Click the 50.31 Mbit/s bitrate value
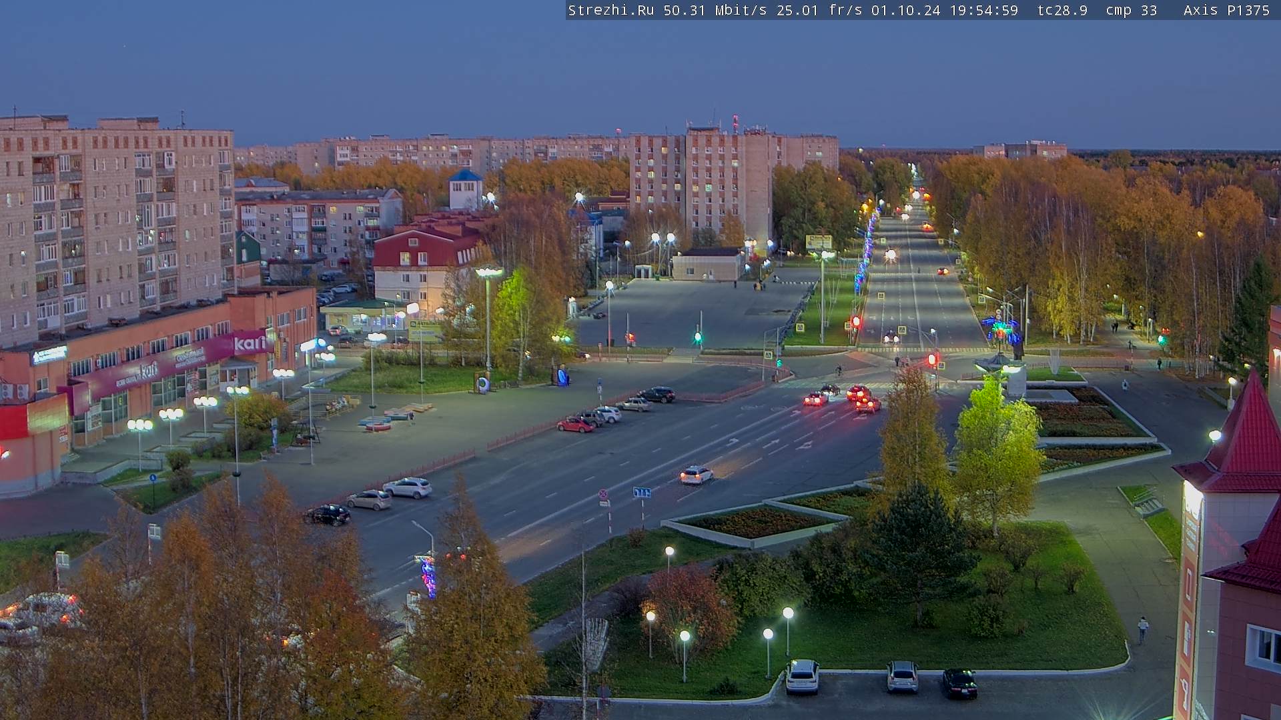Screen dimensions: 1281x720 (716, 11)
